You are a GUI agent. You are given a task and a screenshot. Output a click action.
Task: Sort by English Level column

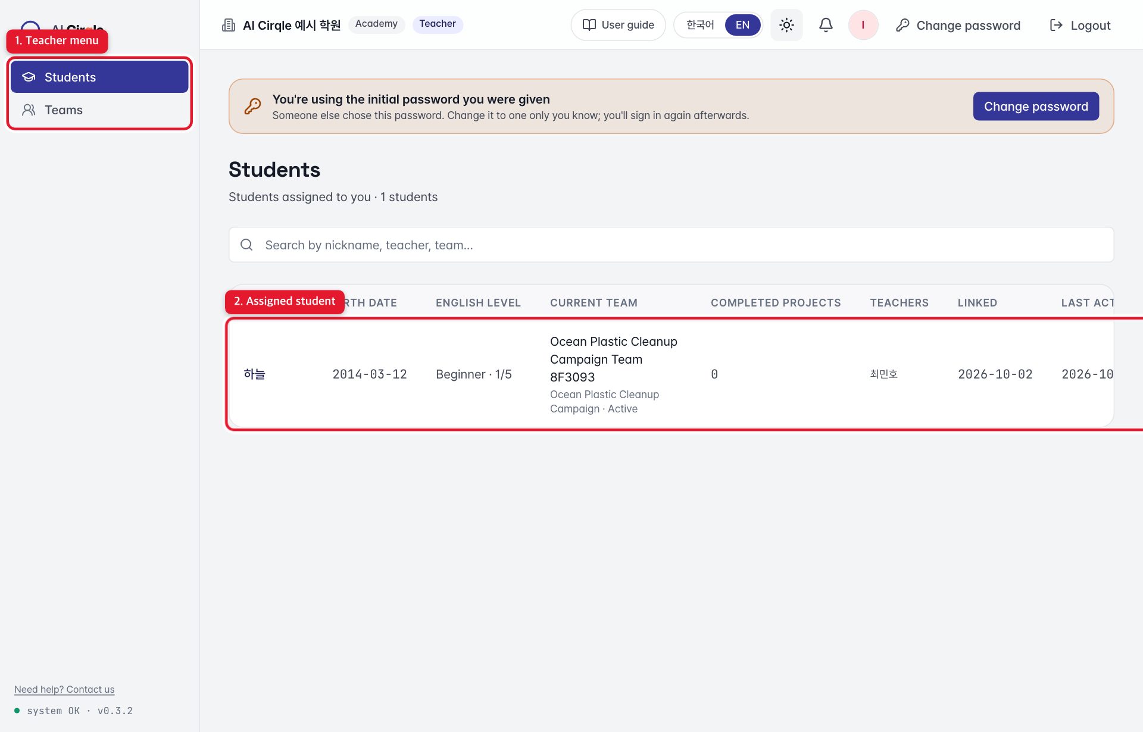coord(478,303)
